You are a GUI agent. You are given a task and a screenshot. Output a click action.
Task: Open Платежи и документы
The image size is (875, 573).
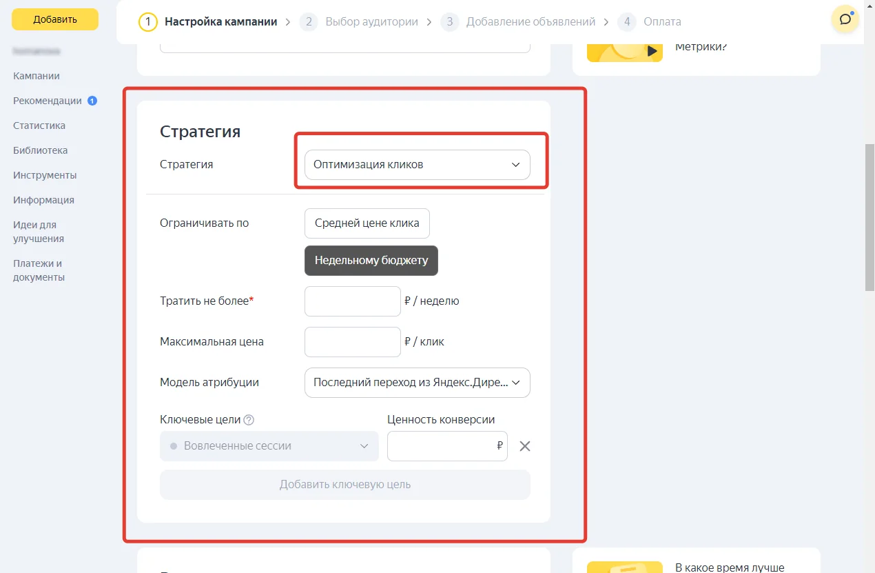pos(39,270)
